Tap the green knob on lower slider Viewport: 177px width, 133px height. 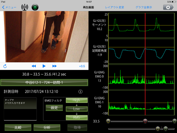[166, 129]
